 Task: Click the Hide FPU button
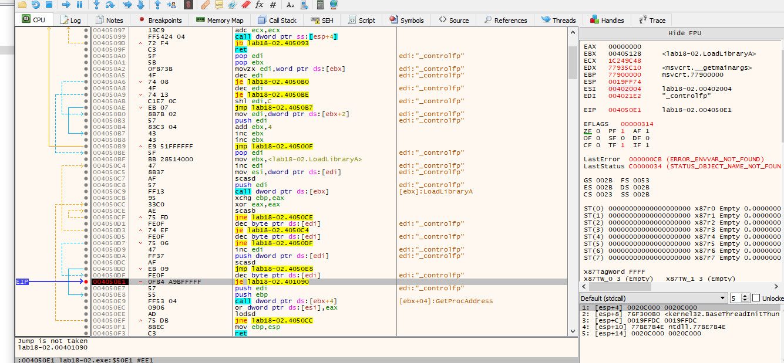(x=684, y=33)
